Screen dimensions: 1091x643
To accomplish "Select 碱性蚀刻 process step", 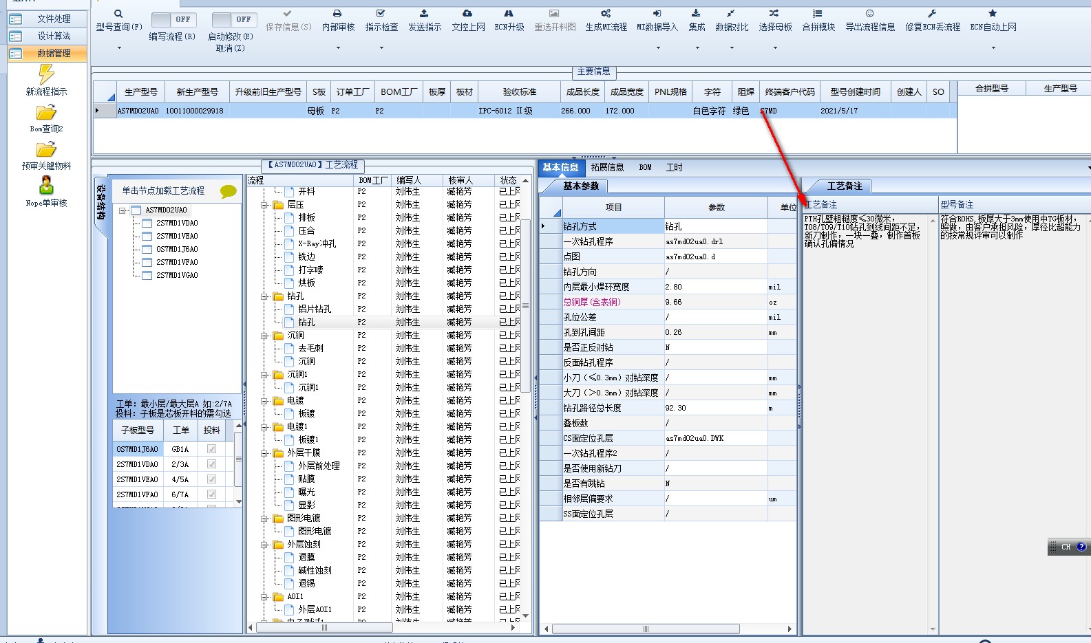I will [315, 571].
